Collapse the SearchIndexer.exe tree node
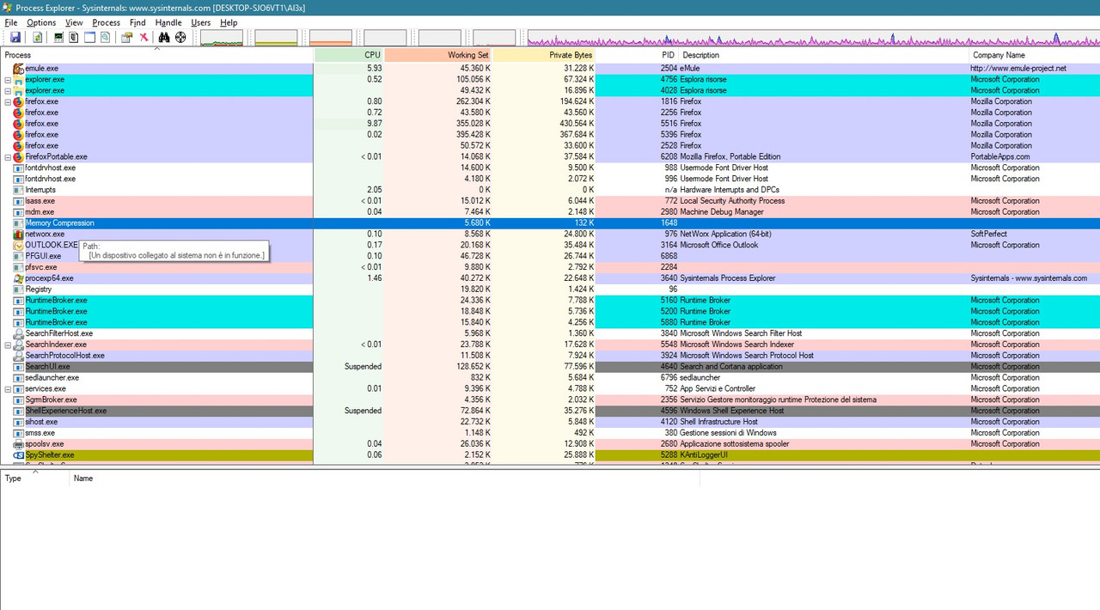Image resolution: width=1100 pixels, height=610 pixels. tap(8, 345)
